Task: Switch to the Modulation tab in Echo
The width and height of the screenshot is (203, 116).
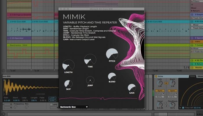Action: pos(200,76)
